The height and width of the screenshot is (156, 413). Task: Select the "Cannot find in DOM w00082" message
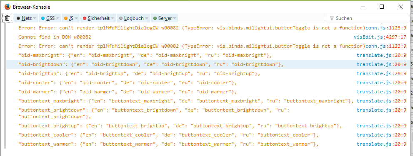55,37
